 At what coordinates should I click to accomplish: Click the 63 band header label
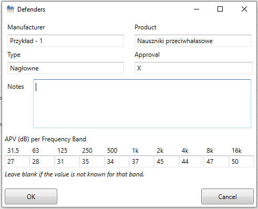point(36,151)
